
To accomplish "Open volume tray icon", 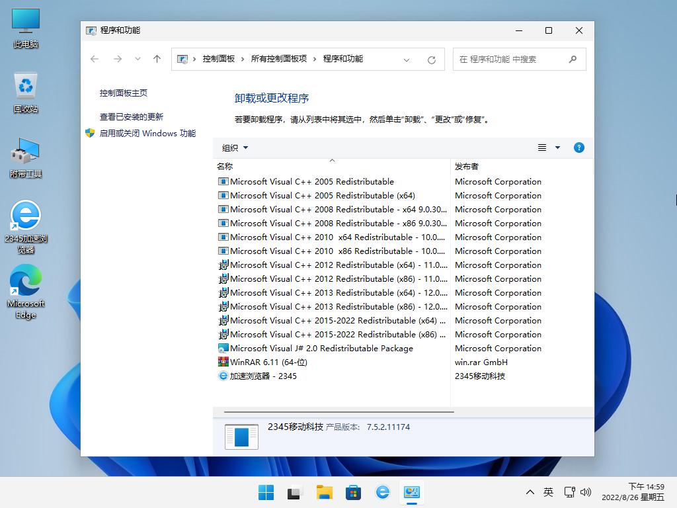I will click(x=586, y=492).
